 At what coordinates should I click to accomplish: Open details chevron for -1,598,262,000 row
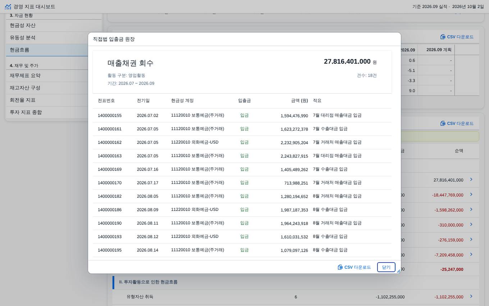point(471,210)
